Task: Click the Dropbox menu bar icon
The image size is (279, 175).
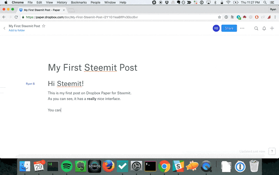Action: [167, 3]
